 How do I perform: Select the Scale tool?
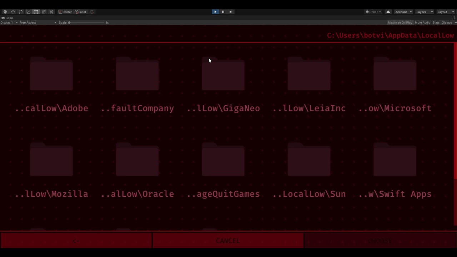point(28,12)
